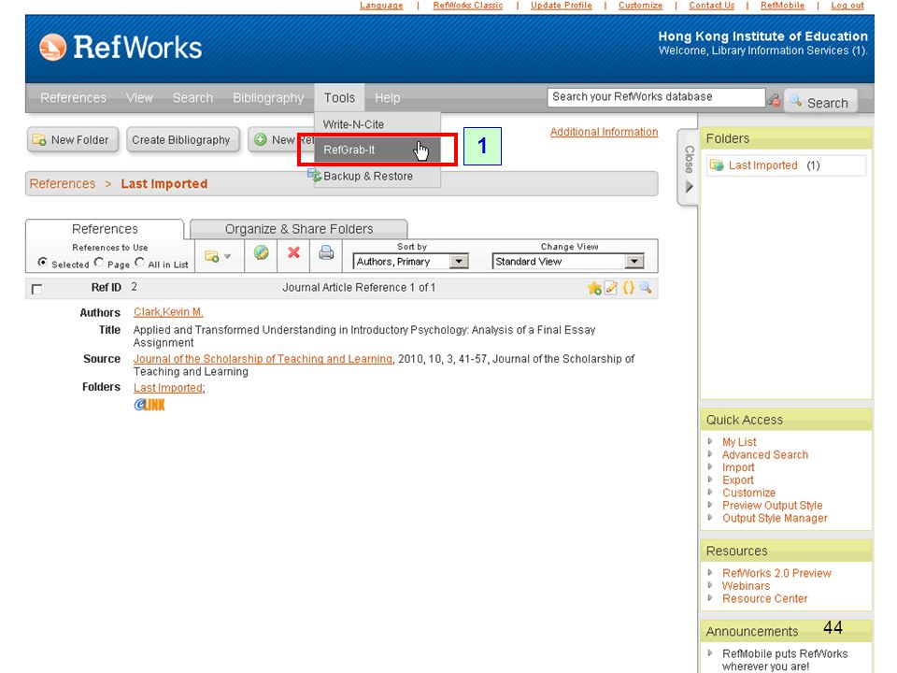Click the Language link
This screenshot has width=897, height=673.
(381, 6)
